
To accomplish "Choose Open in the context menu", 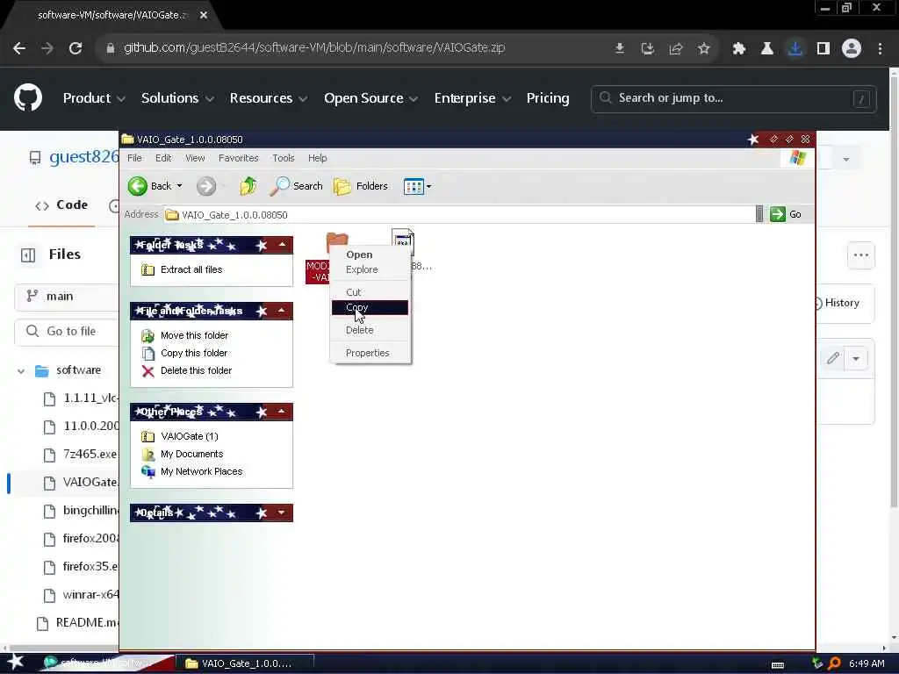I will (x=370, y=255).
